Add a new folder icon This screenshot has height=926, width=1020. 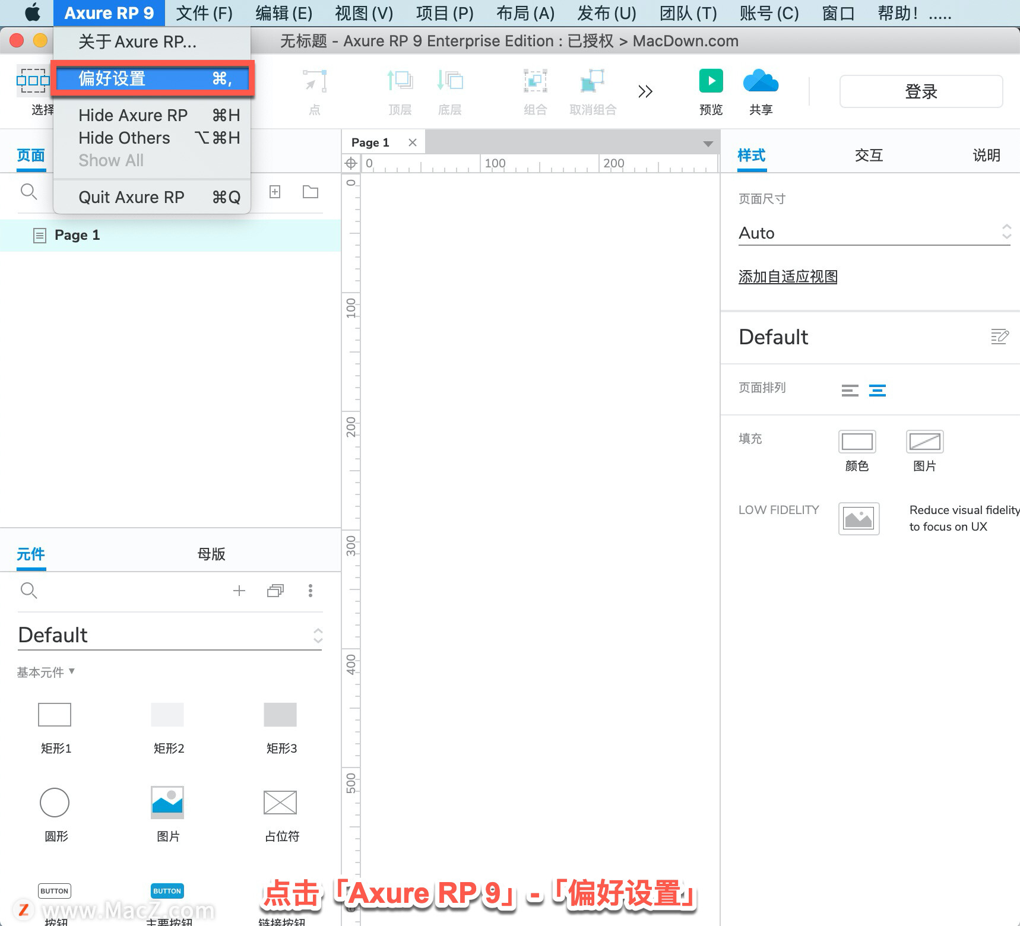pyautogui.click(x=310, y=191)
